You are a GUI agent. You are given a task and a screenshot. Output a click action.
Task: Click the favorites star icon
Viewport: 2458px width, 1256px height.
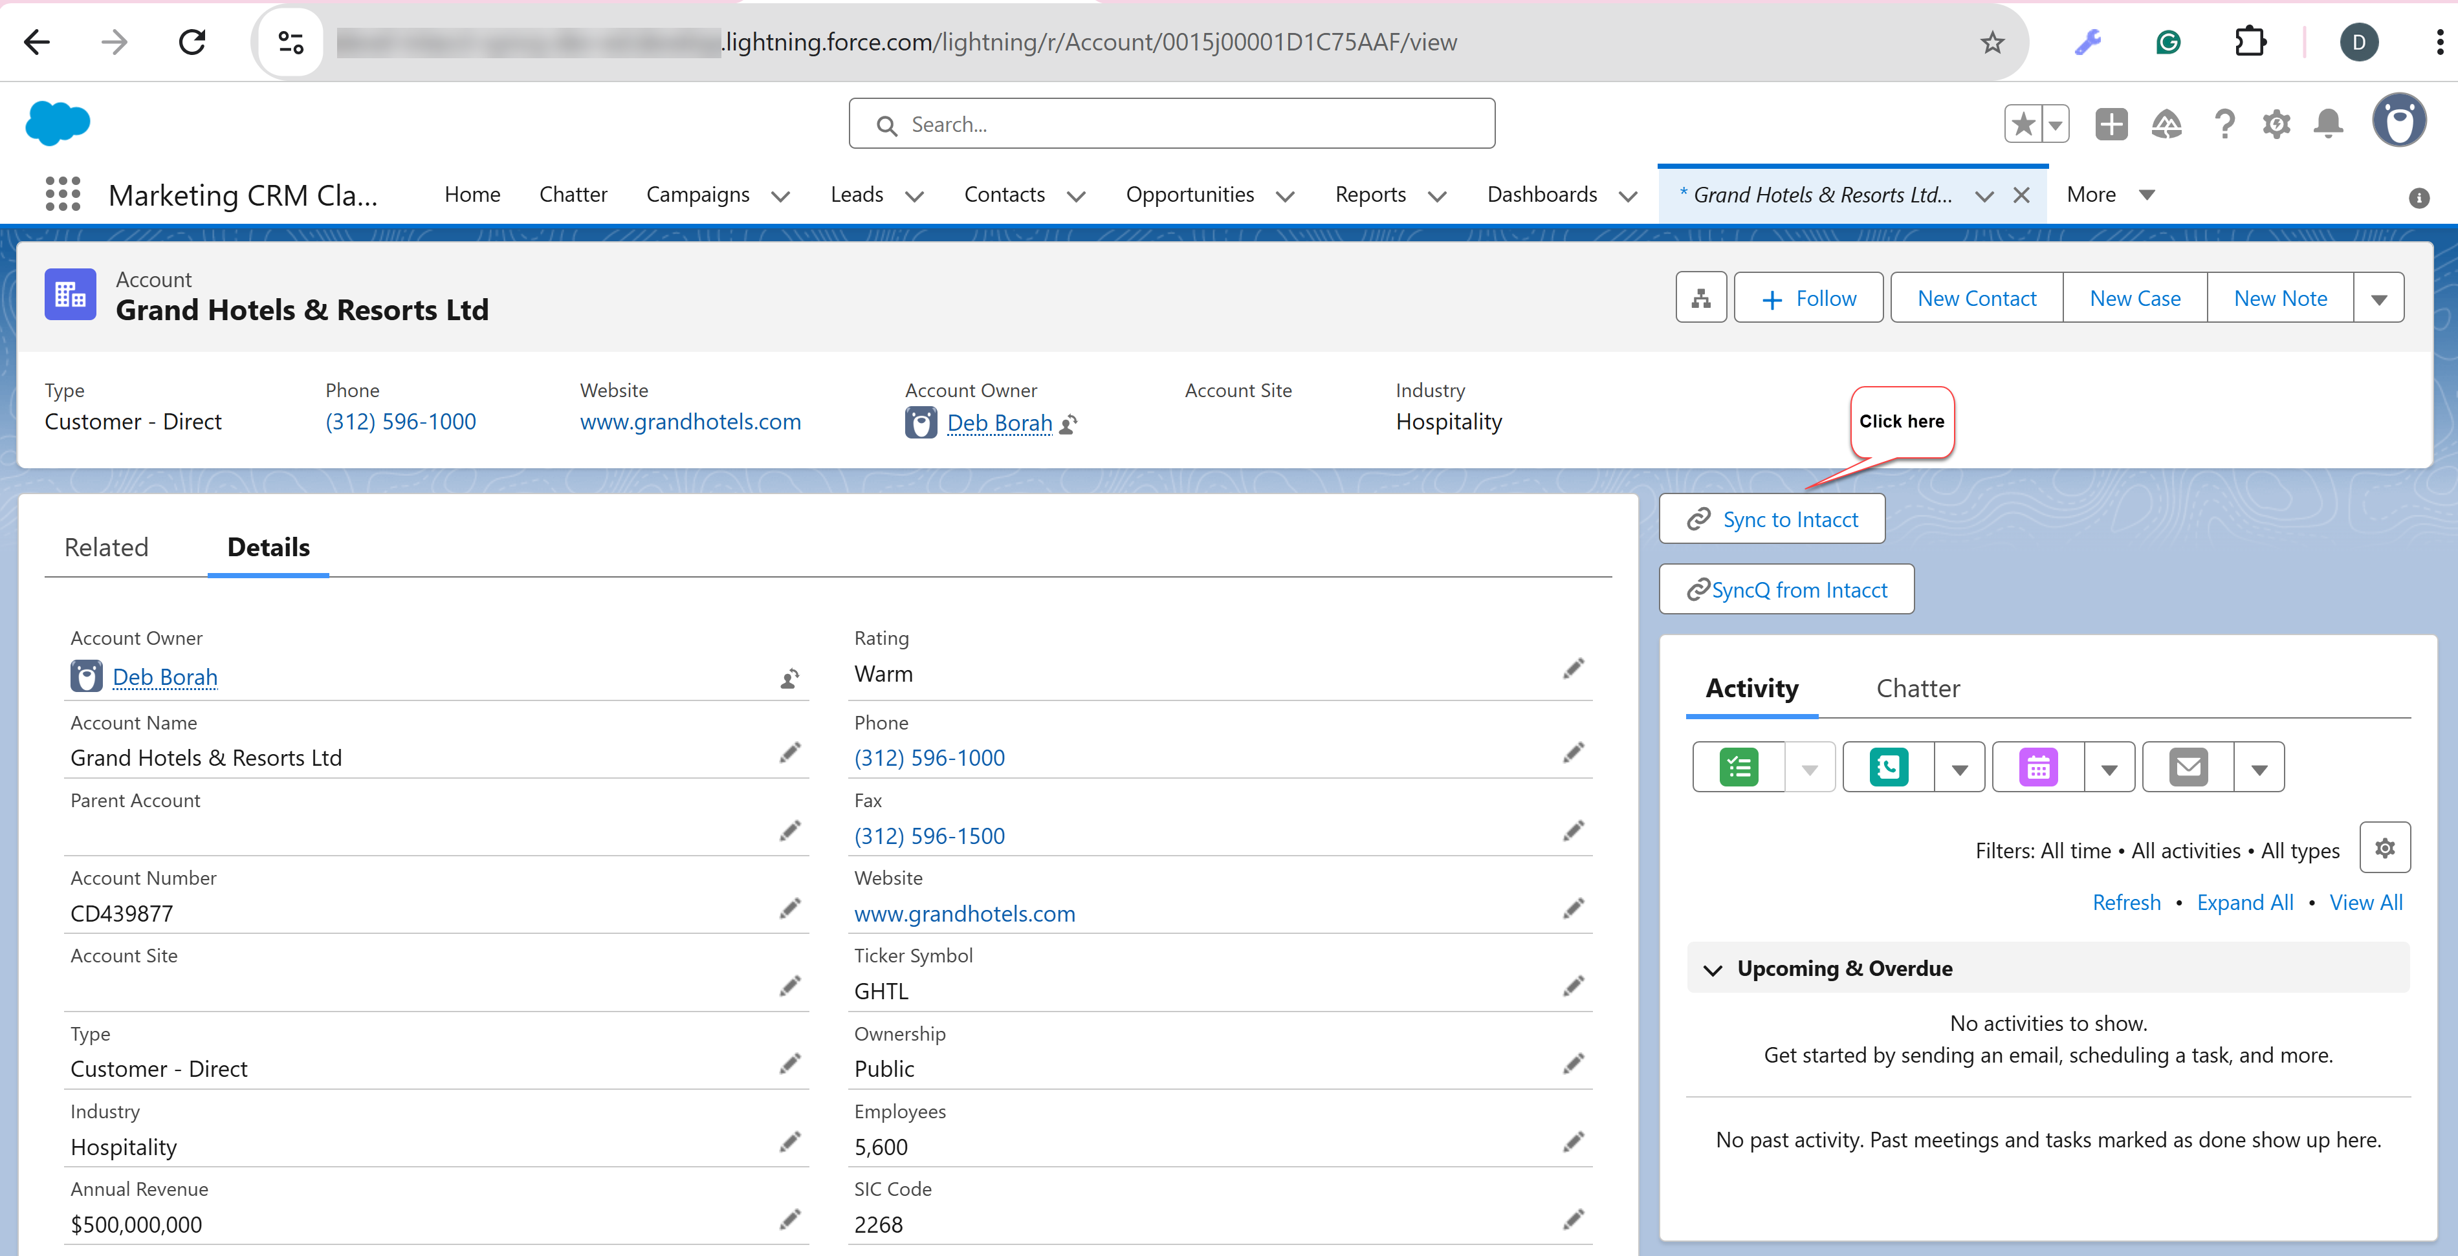[x=2023, y=124]
